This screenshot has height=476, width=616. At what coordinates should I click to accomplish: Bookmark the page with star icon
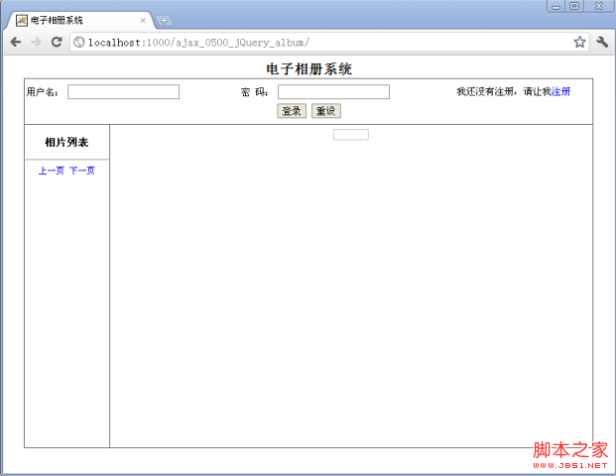coord(579,42)
